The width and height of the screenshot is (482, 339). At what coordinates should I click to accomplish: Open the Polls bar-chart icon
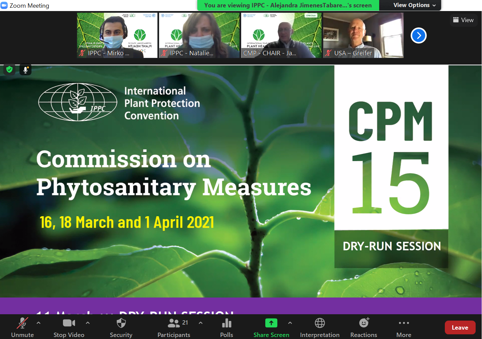[227, 323]
